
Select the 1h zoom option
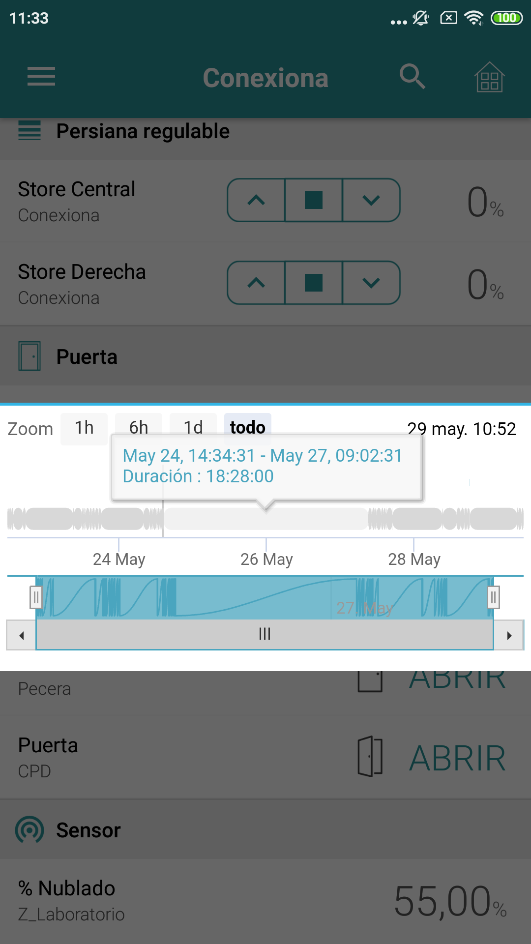(x=84, y=428)
